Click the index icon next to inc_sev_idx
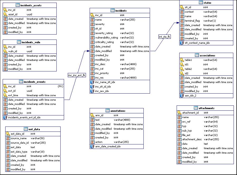The image size is (237, 175). coord(93,91)
